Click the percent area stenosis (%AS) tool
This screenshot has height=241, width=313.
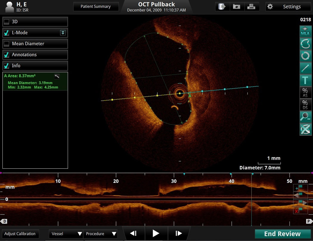click(x=305, y=93)
